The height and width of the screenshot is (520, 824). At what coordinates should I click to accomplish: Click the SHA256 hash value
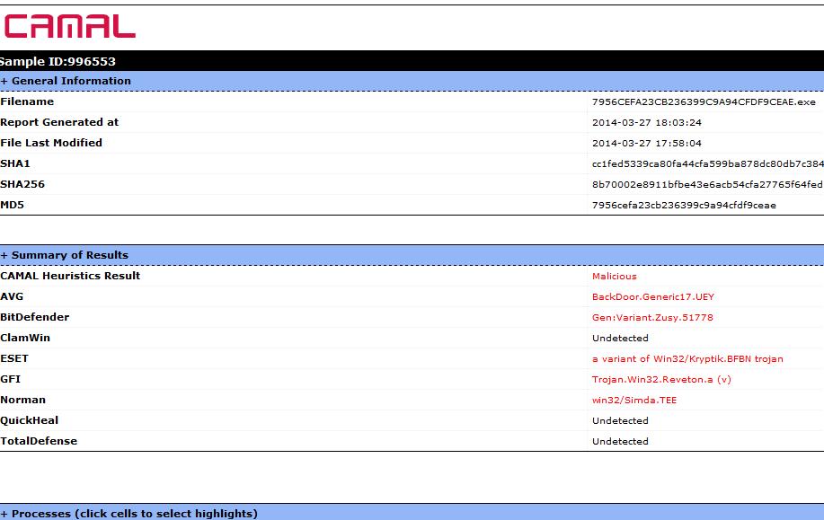click(x=707, y=185)
